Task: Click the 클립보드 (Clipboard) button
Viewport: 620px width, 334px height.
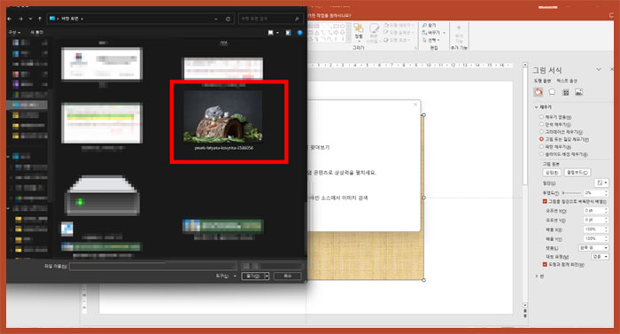Action: (x=577, y=173)
